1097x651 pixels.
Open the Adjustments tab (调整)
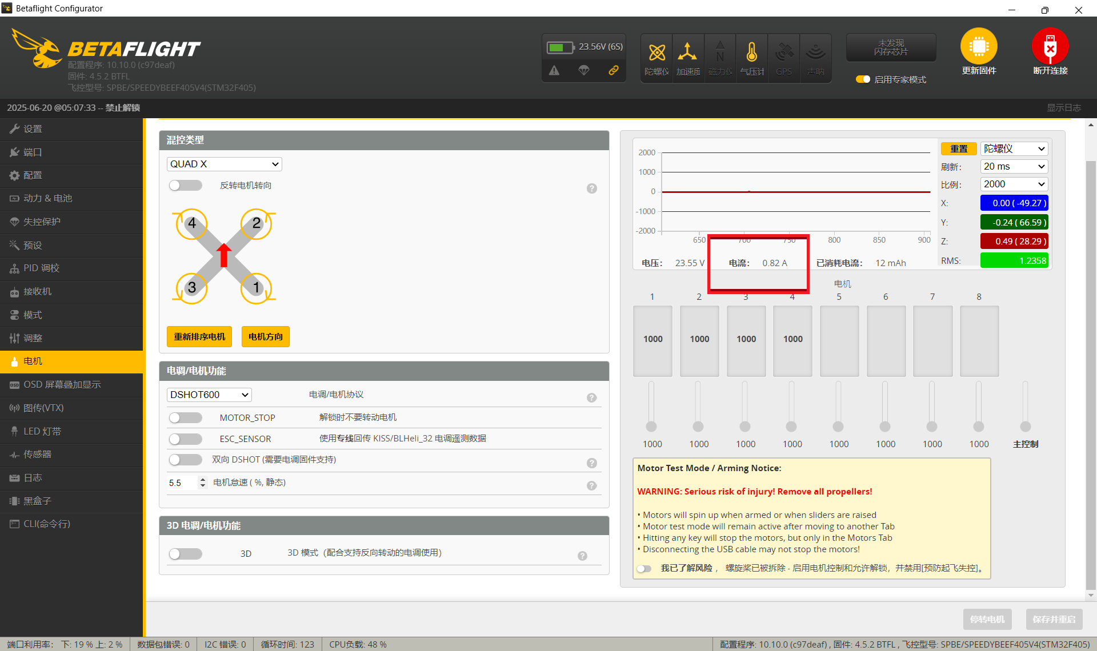coord(71,338)
